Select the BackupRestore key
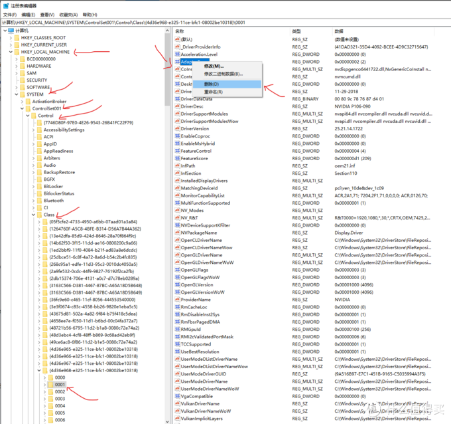Image resolution: width=451 pixels, height=424 pixels. [x=59, y=172]
